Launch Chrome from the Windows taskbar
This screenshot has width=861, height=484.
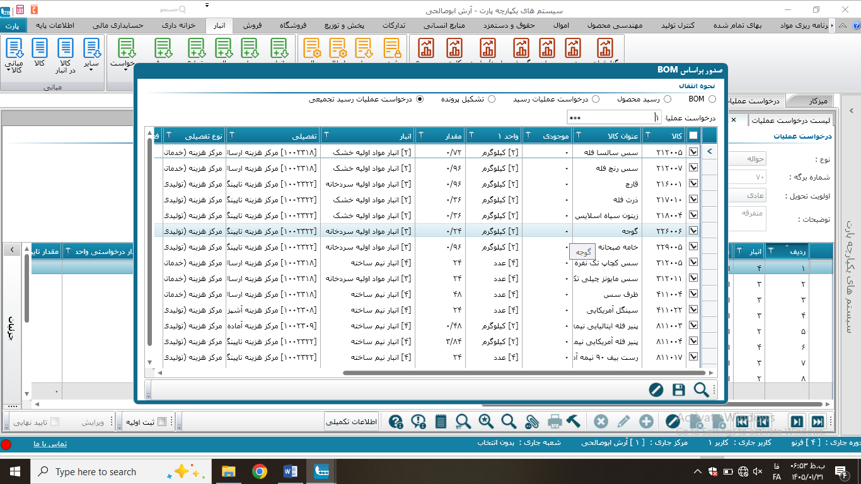[x=259, y=471]
